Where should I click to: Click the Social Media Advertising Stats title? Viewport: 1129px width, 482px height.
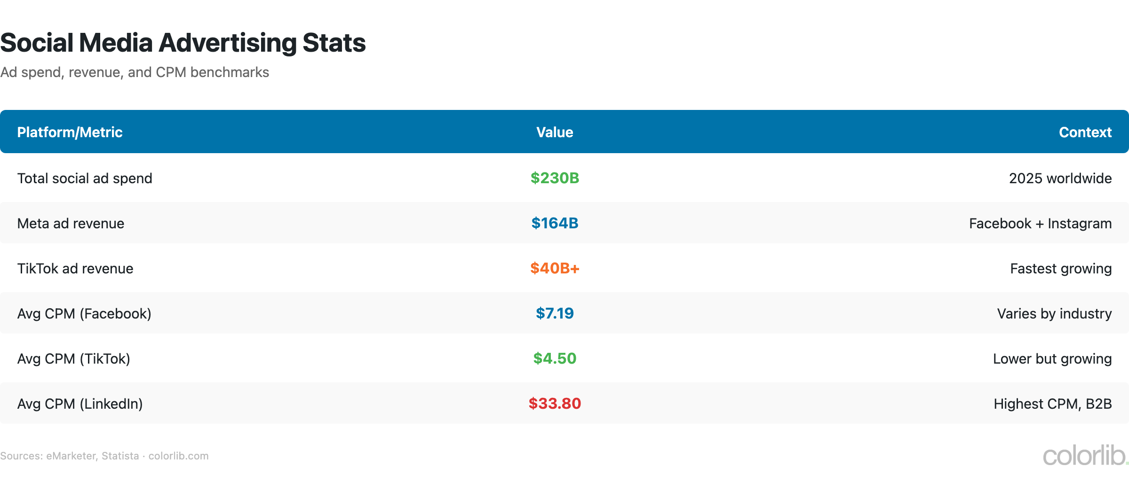pos(183,43)
